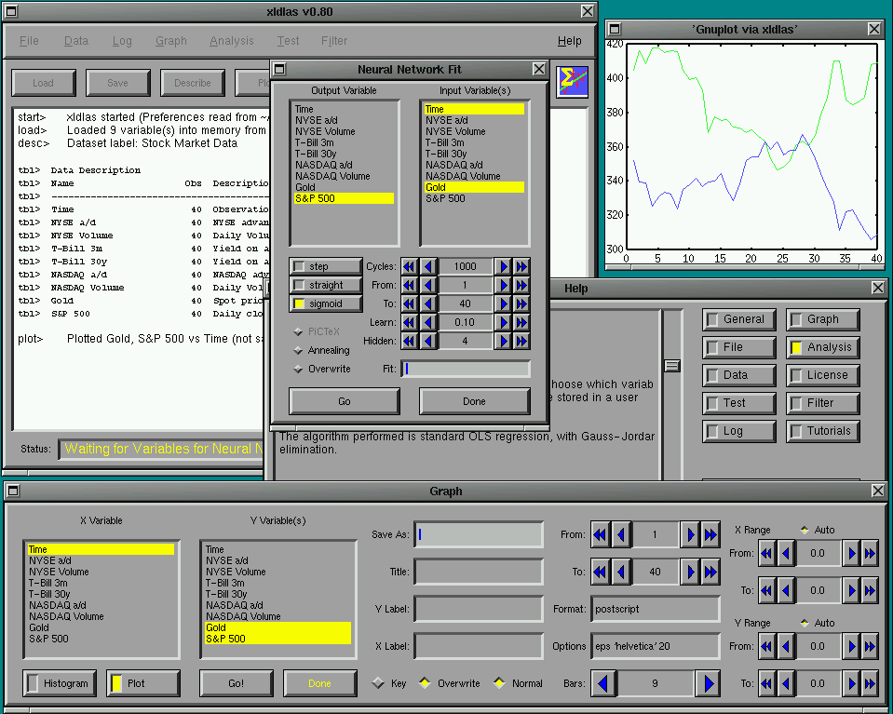Open the Graph window menu icon
The image size is (893, 714).
click(x=13, y=491)
